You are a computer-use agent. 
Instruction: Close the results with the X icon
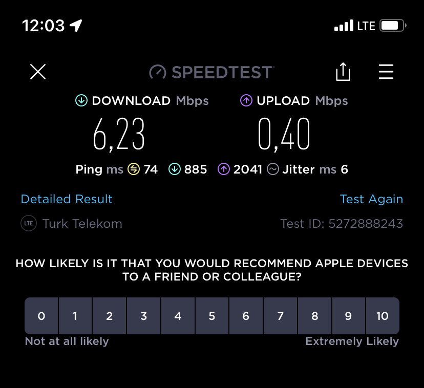(x=38, y=72)
